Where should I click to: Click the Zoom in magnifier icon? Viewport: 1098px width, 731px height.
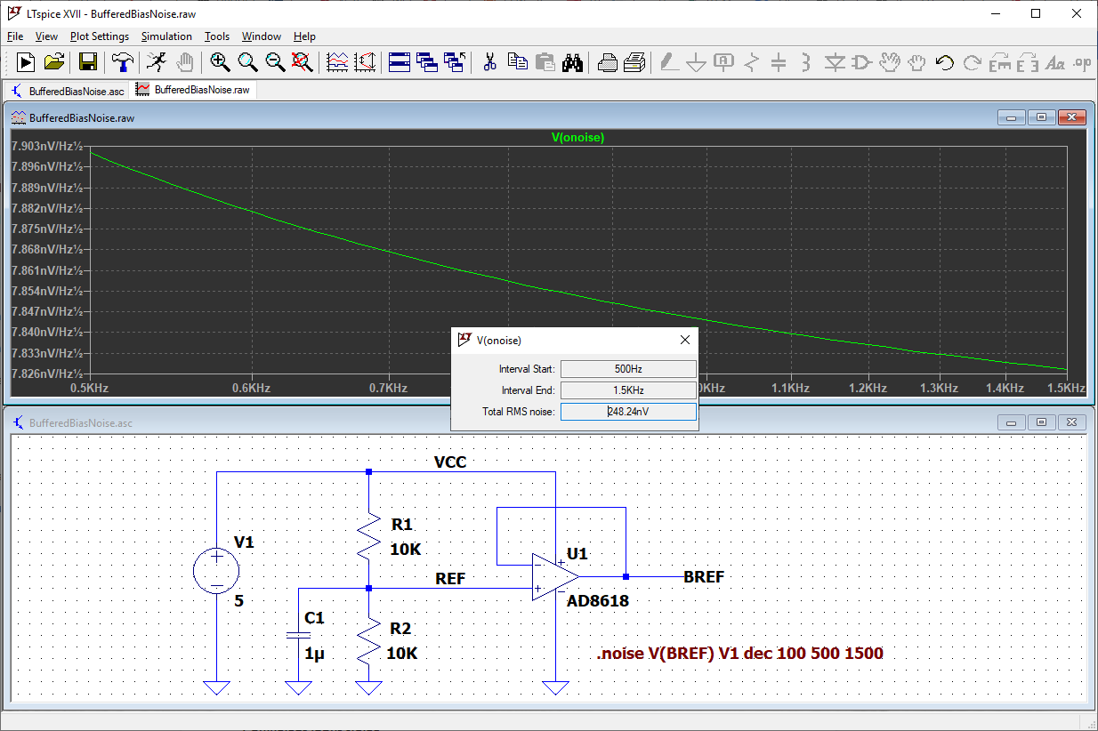coord(220,62)
